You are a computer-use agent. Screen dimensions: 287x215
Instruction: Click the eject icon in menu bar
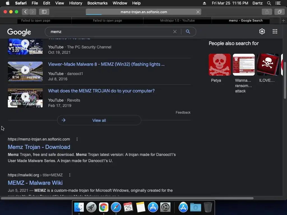pos(204,3)
